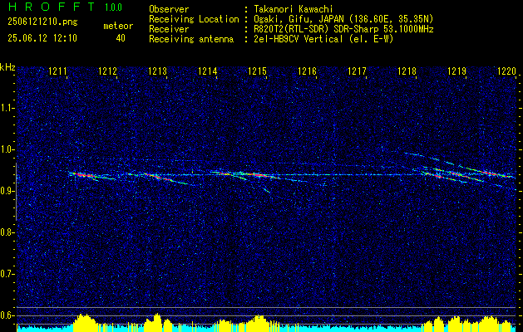Click the Observer label
Viewport: 523px width, 332px height.
169,9
